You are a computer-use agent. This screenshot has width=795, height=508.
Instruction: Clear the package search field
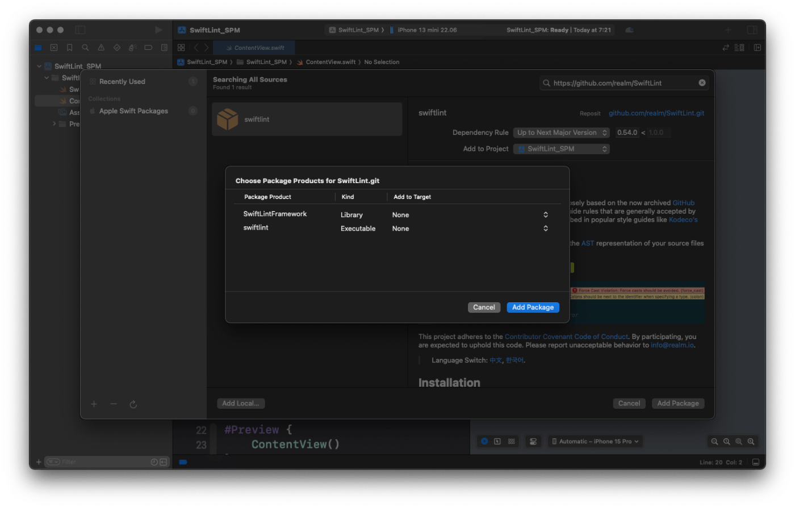702,83
